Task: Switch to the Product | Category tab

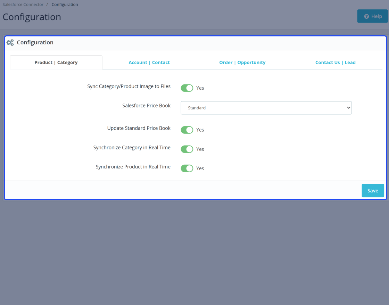Action: point(56,62)
